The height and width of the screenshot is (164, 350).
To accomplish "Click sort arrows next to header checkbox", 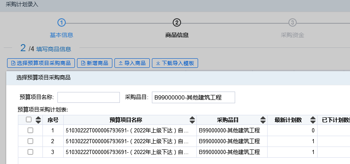I will pyautogui.click(x=38, y=120).
